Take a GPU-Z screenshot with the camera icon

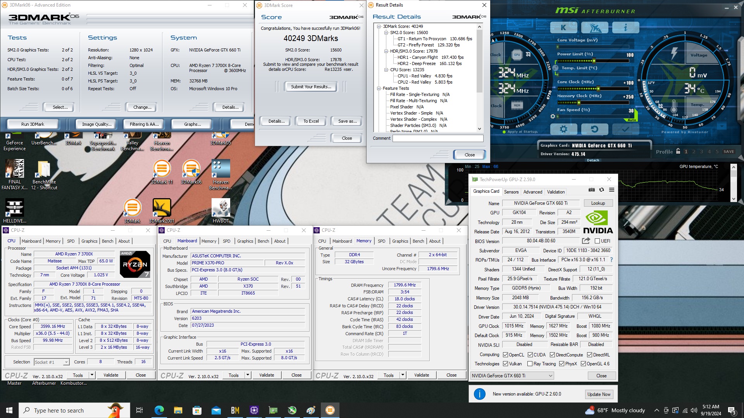pyautogui.click(x=591, y=190)
